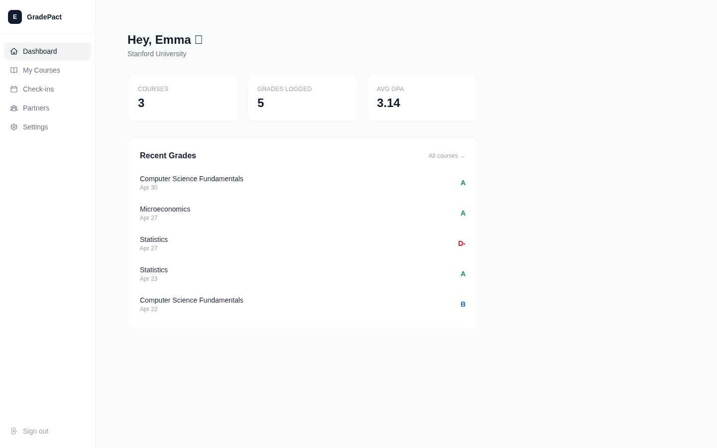
Task: Click the 3.14 GPA value
Action: click(388, 103)
